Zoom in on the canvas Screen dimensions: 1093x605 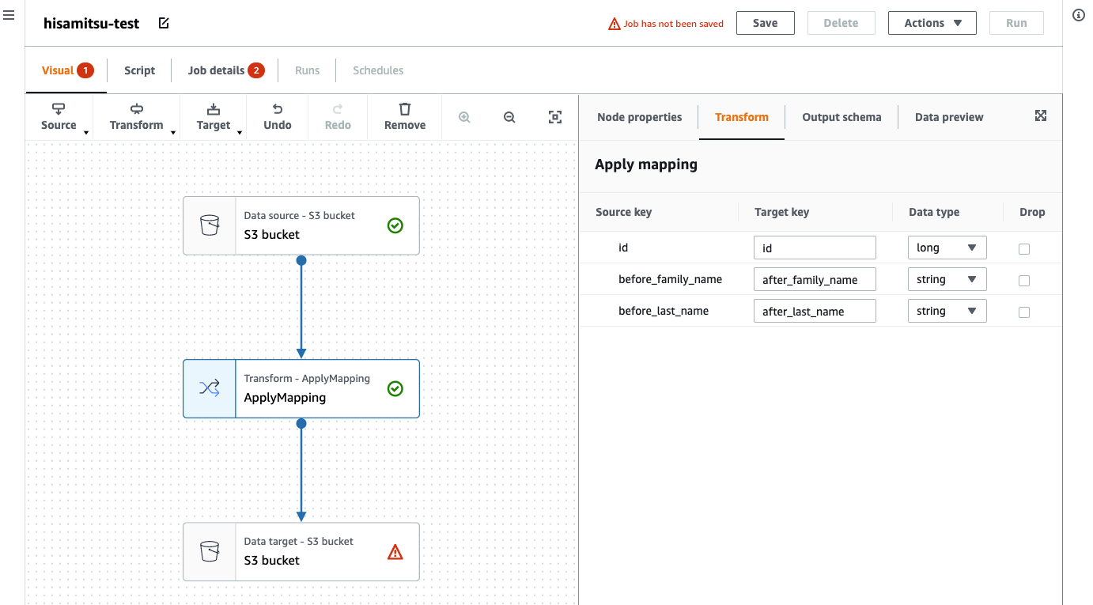(x=465, y=117)
